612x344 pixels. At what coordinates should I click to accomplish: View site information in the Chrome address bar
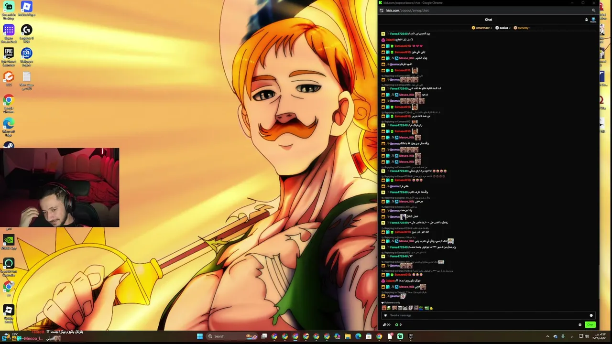point(382,11)
